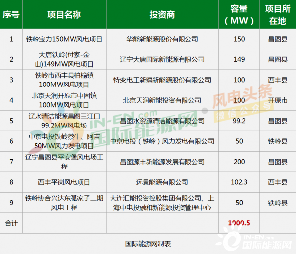Click row number 9
This screenshot has width=296, height=254.
[x=11, y=203]
